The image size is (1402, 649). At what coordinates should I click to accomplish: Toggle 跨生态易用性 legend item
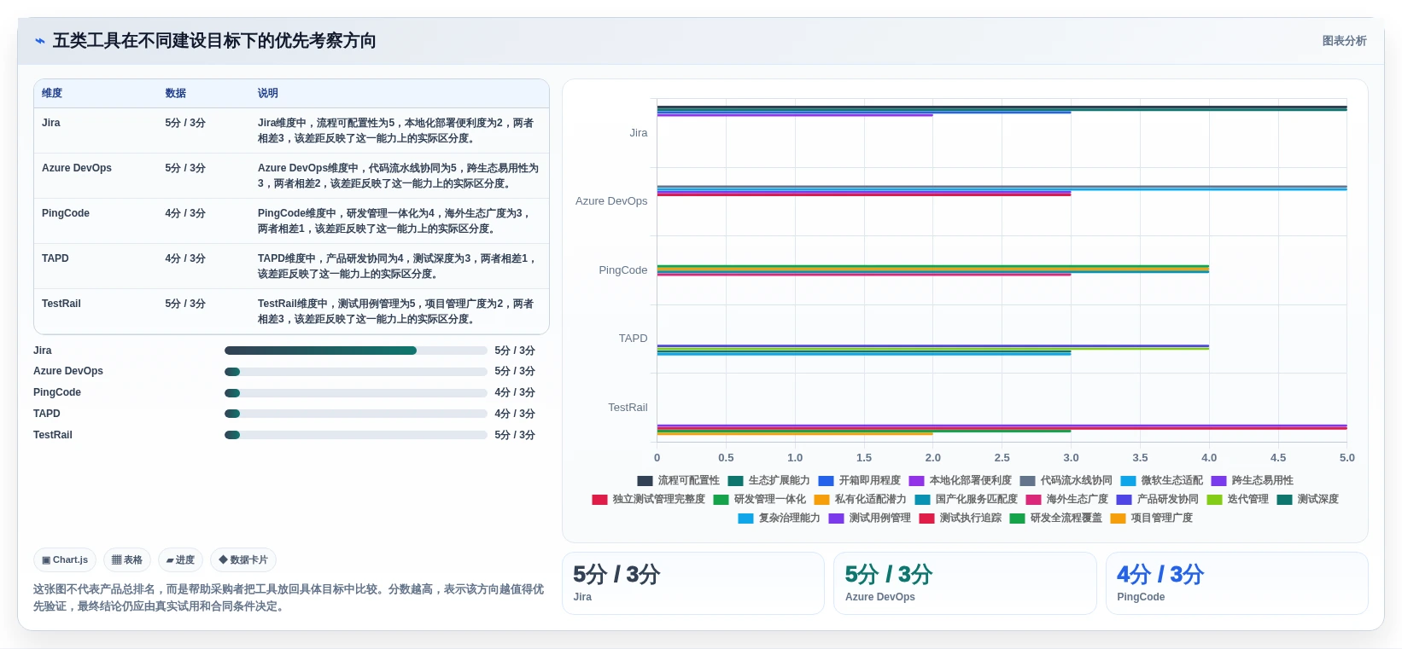(1252, 481)
